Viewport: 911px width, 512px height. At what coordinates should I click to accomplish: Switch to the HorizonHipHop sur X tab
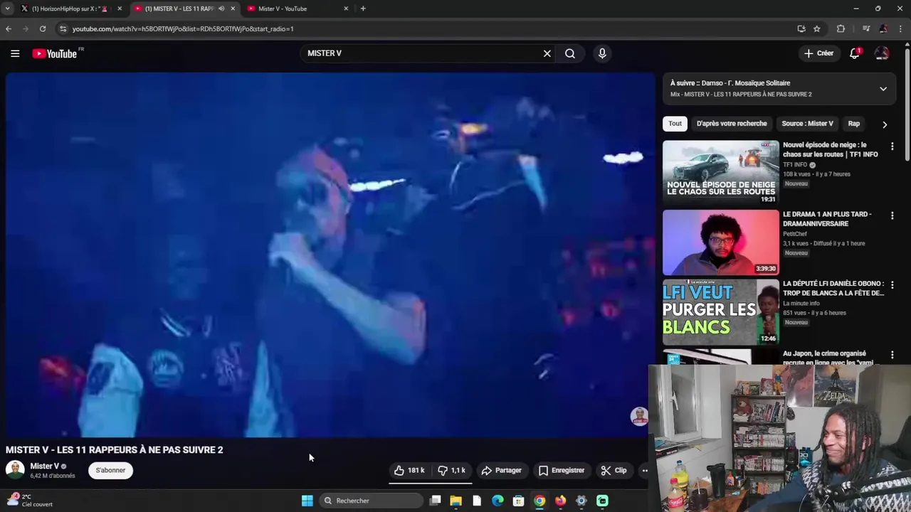[x=70, y=9]
